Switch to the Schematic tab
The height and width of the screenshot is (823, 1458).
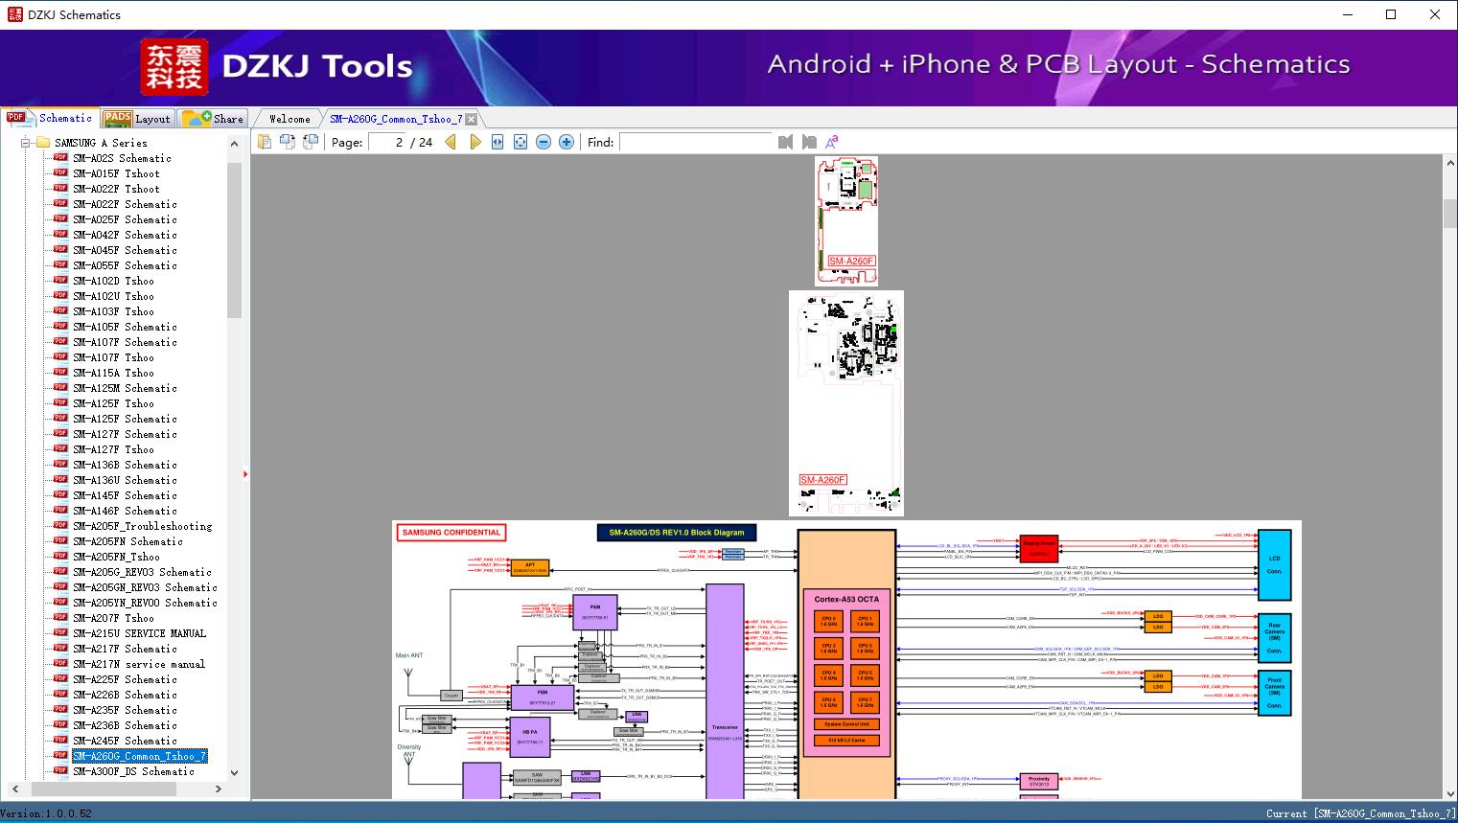(50, 118)
